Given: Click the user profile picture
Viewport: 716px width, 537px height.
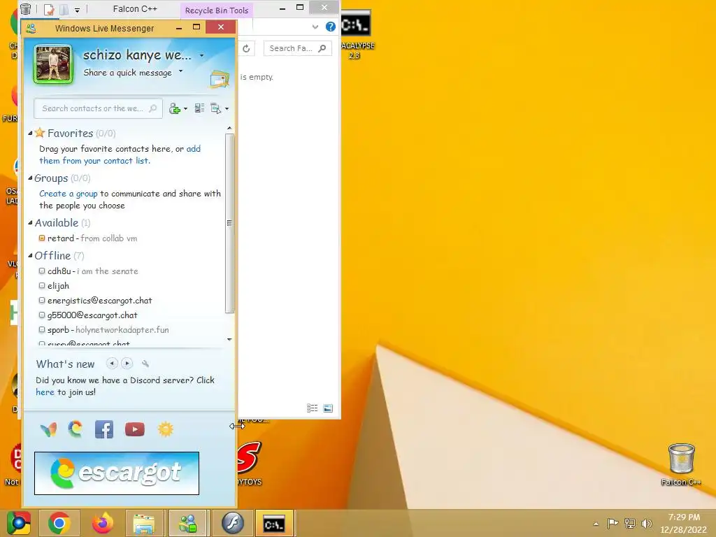Looking at the screenshot, I should click(x=53, y=64).
